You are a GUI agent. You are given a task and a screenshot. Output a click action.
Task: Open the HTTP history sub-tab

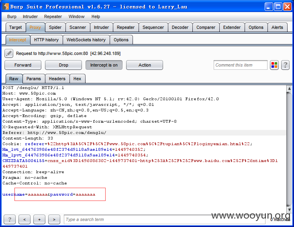coord(46,40)
